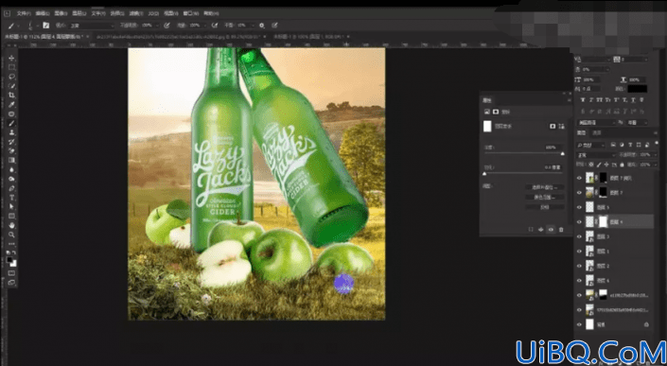Viewport: 667px width, 366px height.
Task: Hide the 背景 background layer
Action: click(x=579, y=324)
